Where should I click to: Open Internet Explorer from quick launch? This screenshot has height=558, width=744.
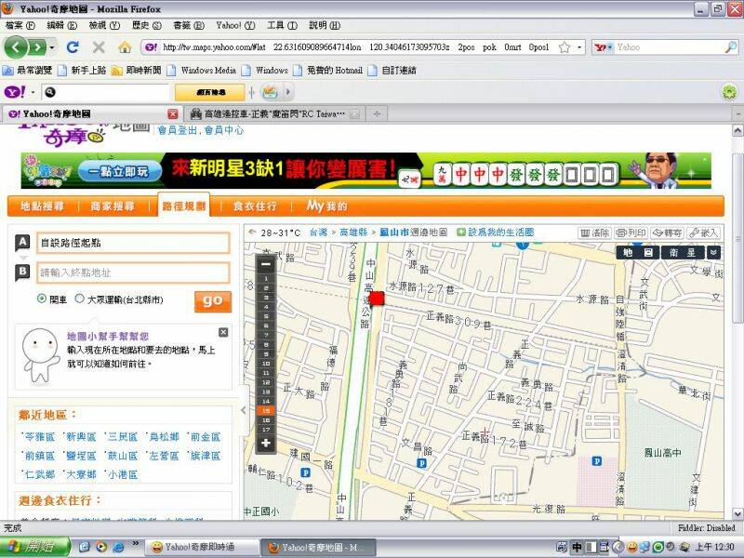[118, 547]
